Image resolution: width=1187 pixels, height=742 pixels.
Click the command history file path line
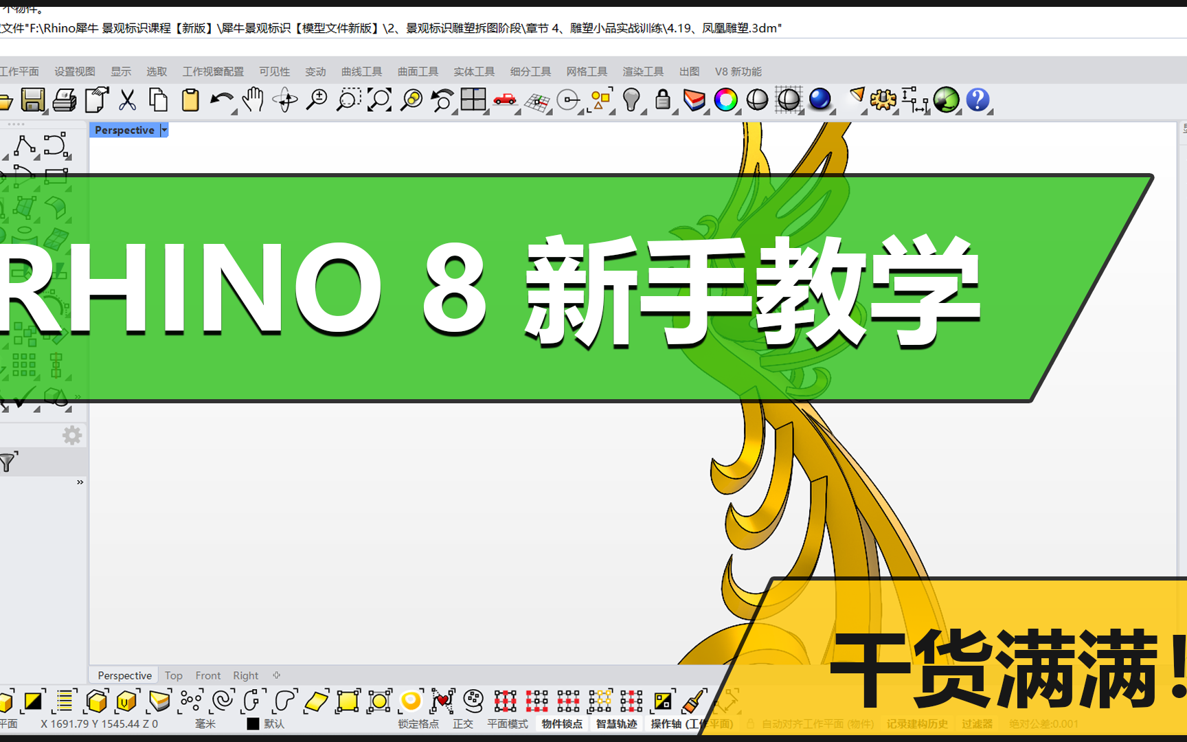click(391, 28)
